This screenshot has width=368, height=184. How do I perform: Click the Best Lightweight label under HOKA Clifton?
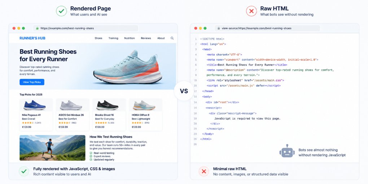pos(141,119)
